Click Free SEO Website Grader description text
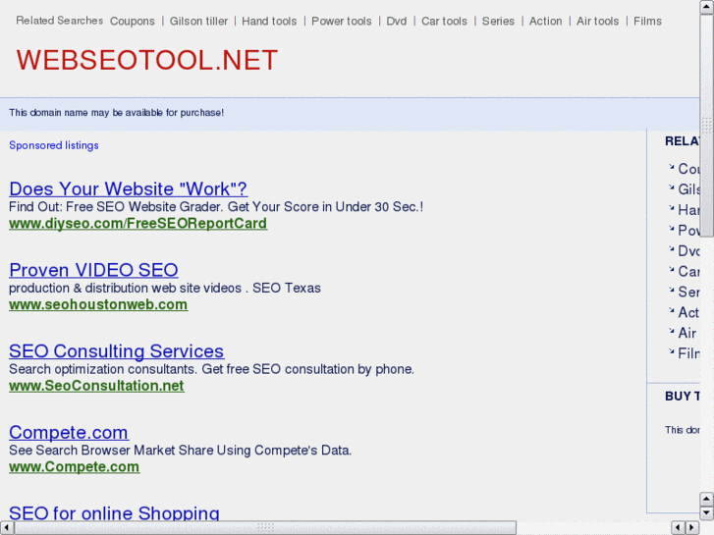 216,207
